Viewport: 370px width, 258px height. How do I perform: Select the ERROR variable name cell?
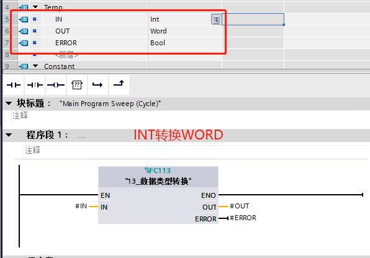coord(94,43)
